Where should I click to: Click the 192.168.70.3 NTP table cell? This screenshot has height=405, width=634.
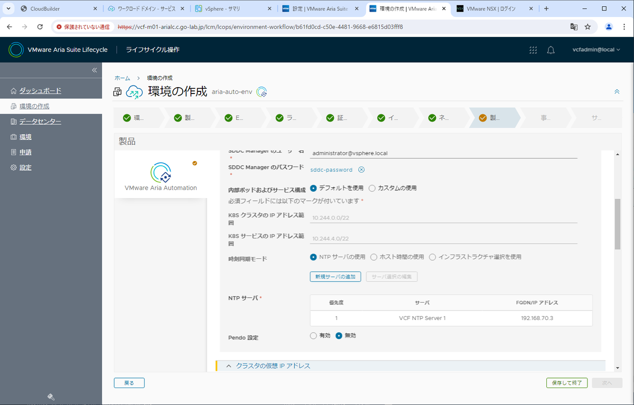537,318
